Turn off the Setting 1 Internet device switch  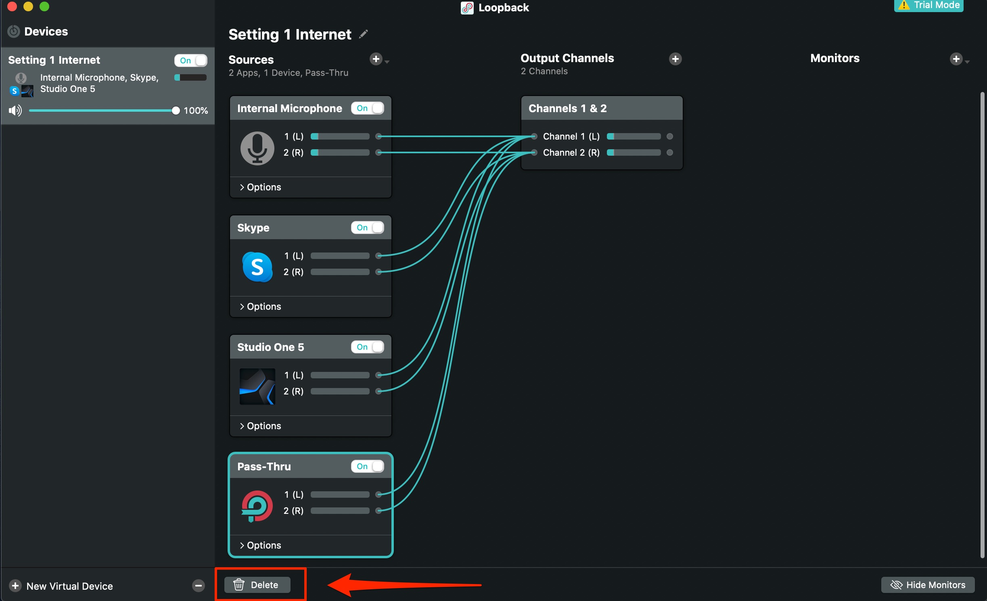[x=190, y=61]
